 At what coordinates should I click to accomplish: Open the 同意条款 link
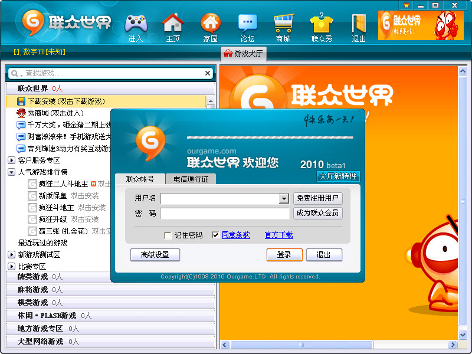[x=235, y=235]
